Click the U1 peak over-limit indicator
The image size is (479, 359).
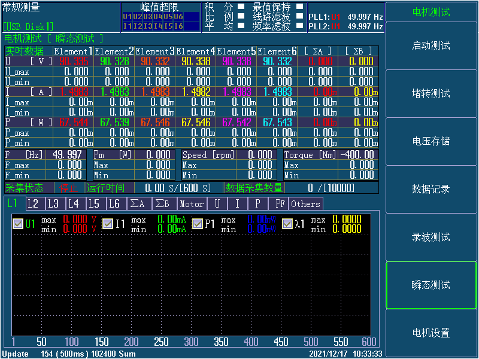[127, 17]
